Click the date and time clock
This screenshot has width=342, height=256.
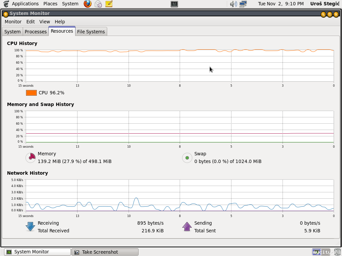pyautogui.click(x=281, y=4)
